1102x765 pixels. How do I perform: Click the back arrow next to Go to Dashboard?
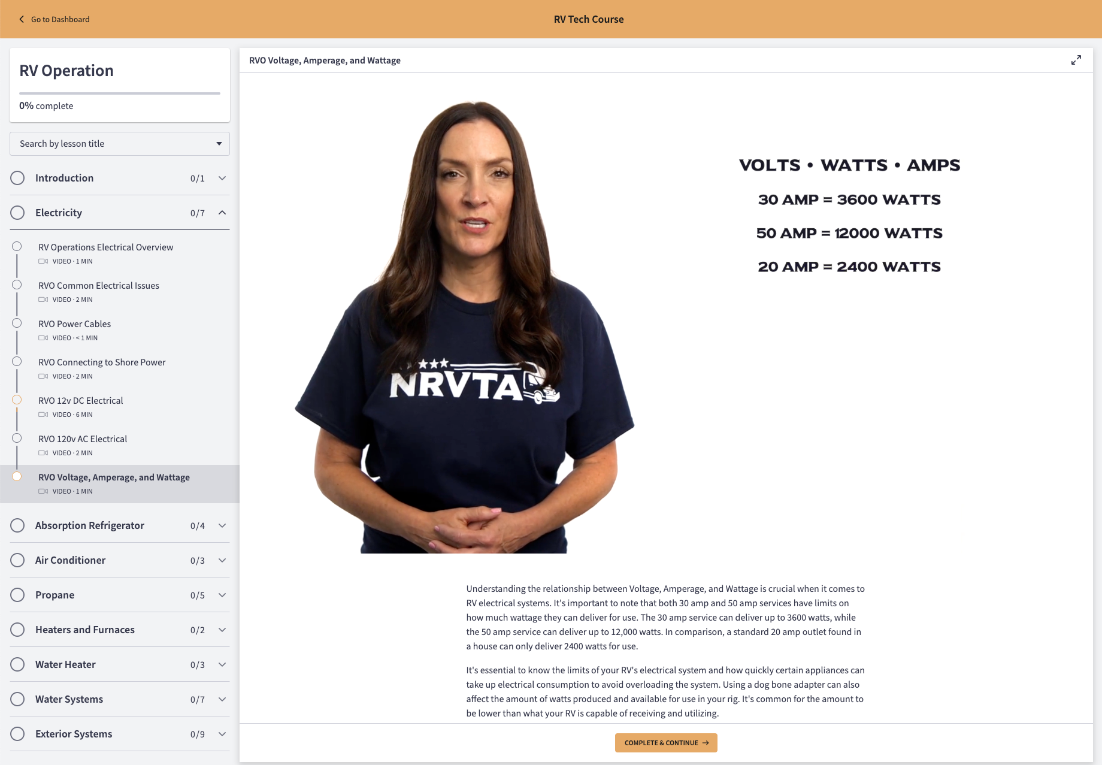22,19
